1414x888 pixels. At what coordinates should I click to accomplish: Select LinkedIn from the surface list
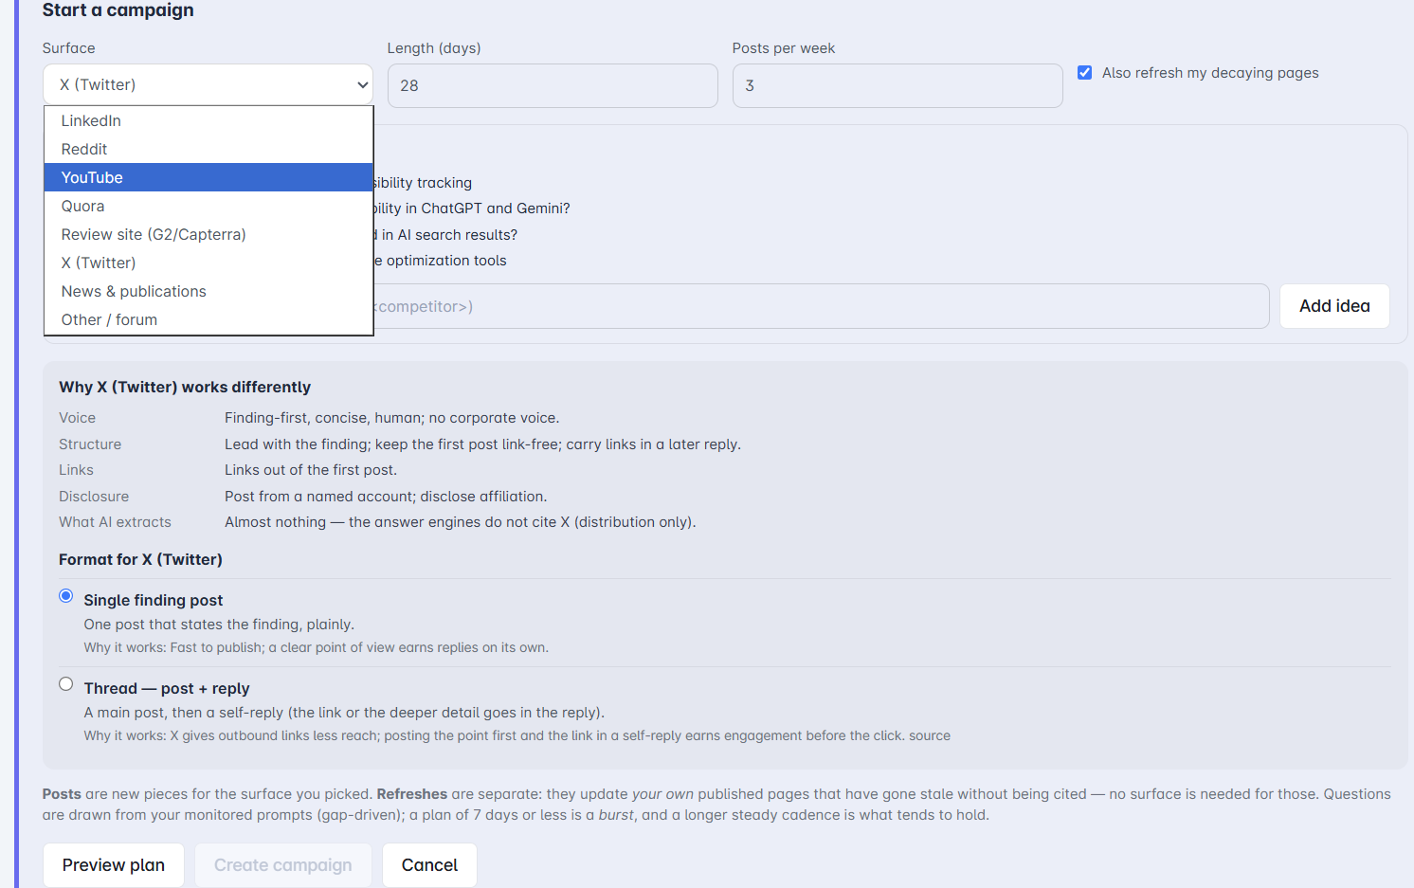coord(208,120)
